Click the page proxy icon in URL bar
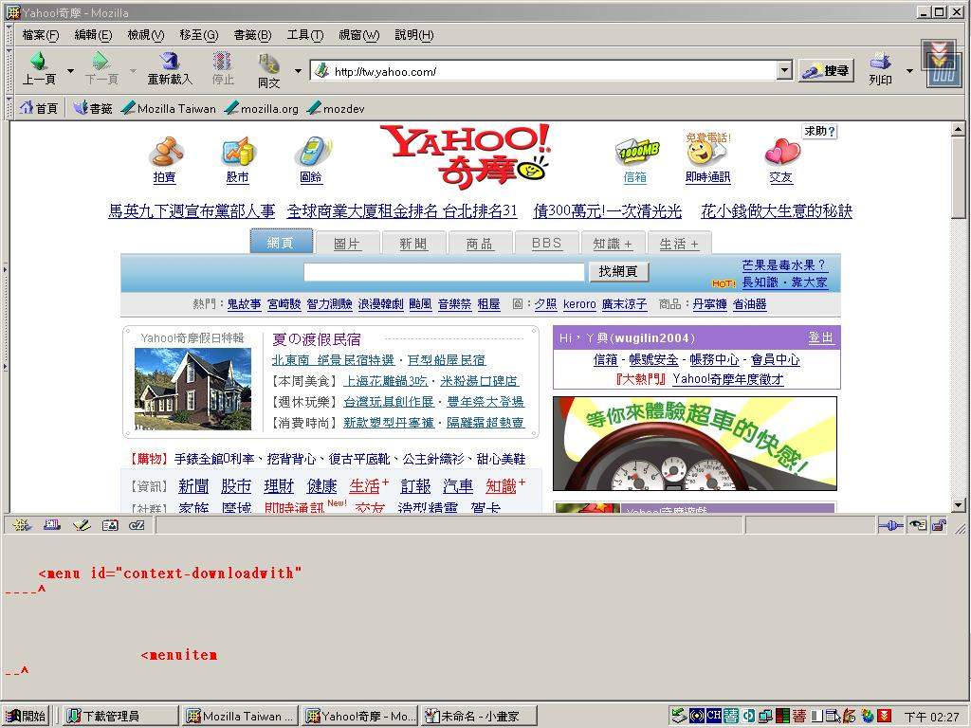Viewport: 971px width, 728px height. [x=321, y=71]
